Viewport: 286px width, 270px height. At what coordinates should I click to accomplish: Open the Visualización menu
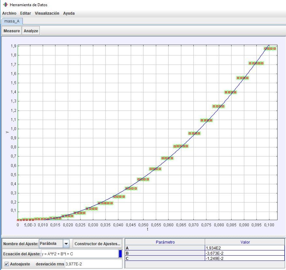click(x=47, y=13)
